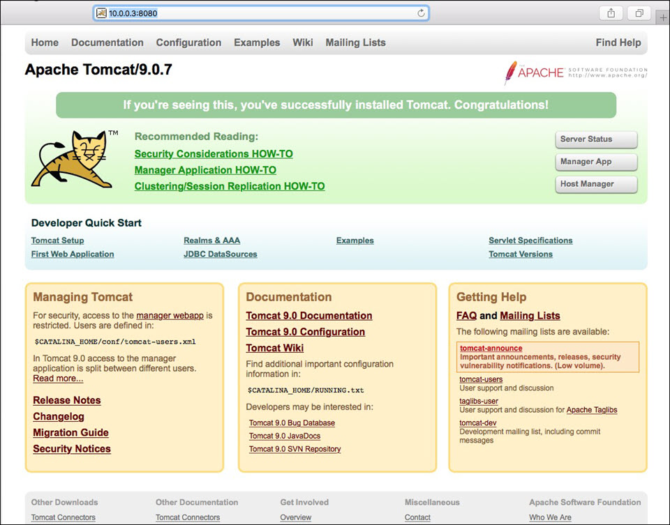Open the Manager App button

pyautogui.click(x=596, y=162)
